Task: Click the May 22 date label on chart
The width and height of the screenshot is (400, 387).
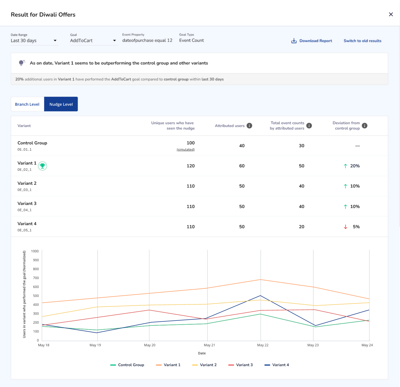Action: point(263,345)
